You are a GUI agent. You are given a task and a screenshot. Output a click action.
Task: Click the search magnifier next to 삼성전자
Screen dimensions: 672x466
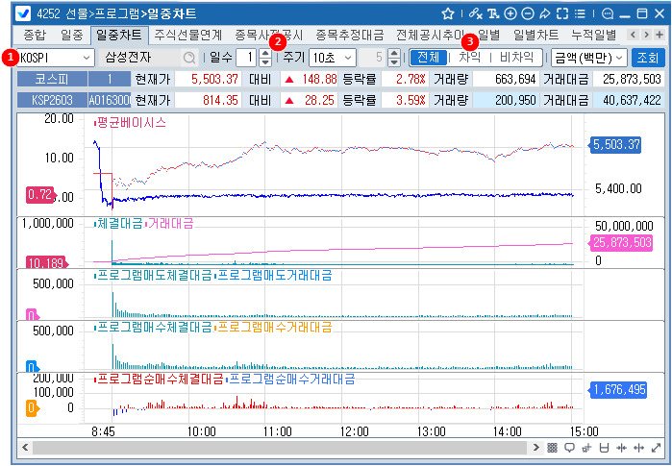point(189,58)
